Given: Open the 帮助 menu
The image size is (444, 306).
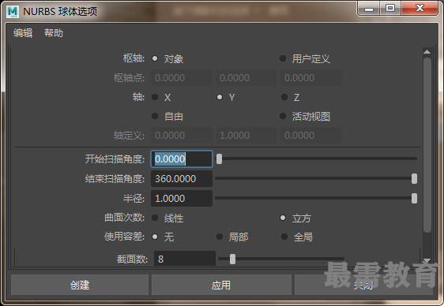Looking at the screenshot, I should tap(54, 33).
